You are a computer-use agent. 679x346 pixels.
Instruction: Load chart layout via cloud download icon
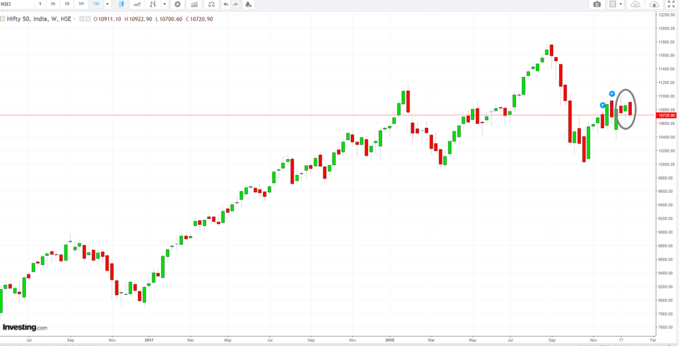click(635, 5)
